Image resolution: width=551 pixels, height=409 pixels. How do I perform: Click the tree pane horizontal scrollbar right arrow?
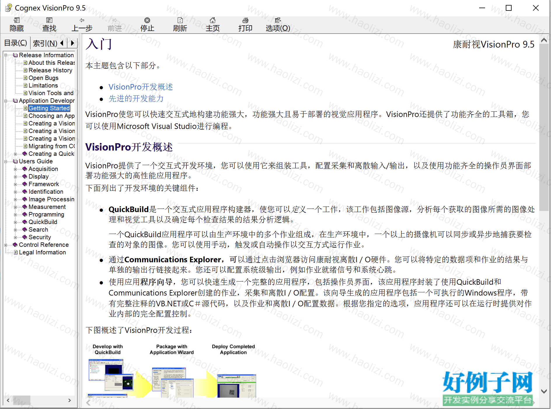pyautogui.click(x=69, y=400)
